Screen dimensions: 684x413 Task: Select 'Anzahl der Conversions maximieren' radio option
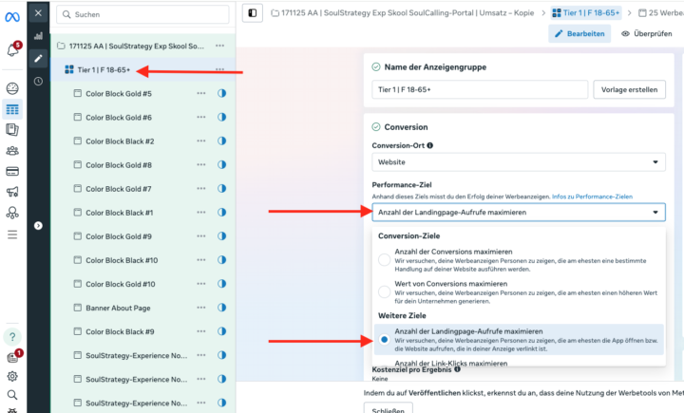tap(384, 259)
